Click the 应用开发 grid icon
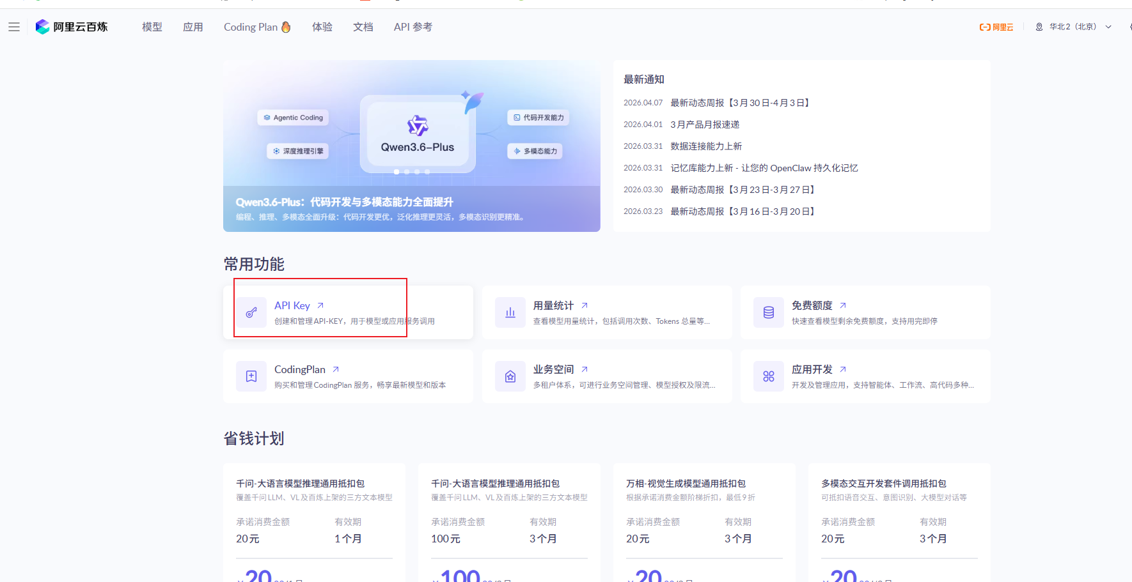This screenshot has height=582, width=1132. pos(769,376)
